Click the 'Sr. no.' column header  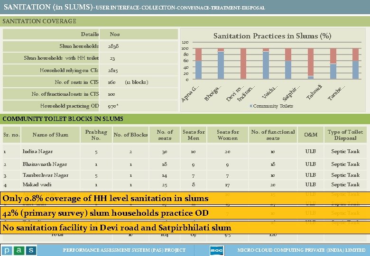[x=11, y=135]
